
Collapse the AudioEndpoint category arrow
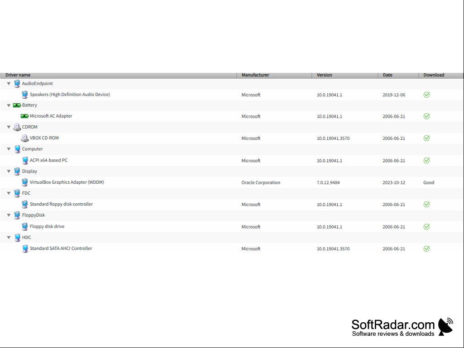pyautogui.click(x=9, y=84)
